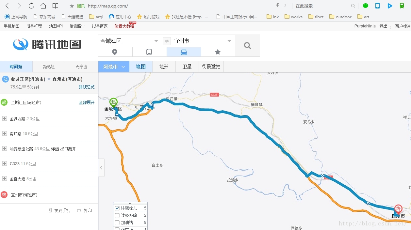411x230 pixels.
Task: Bookmark this page with the star icon
Action: 72,6
